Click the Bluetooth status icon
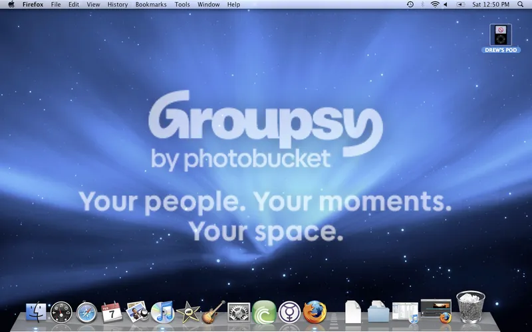This screenshot has height=332, width=532. (423, 5)
